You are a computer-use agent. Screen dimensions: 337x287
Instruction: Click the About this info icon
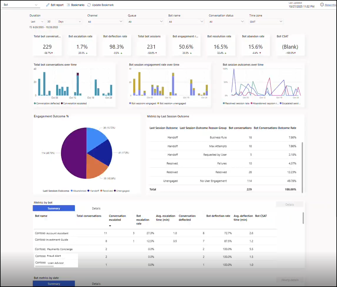click(322, 5)
